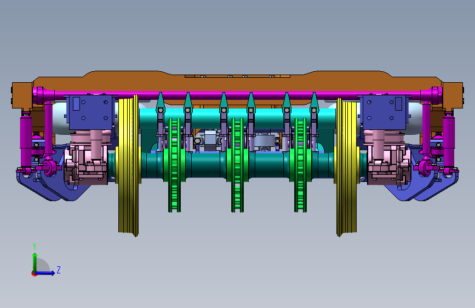
Task: Select the left green brake disc
Action: pyautogui.click(x=174, y=165)
